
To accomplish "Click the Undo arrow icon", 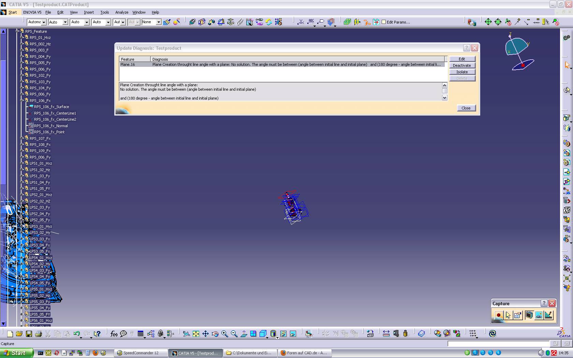I will [x=77, y=334].
